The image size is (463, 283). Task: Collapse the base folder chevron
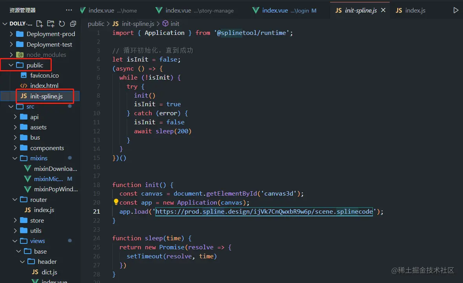coord(18,251)
